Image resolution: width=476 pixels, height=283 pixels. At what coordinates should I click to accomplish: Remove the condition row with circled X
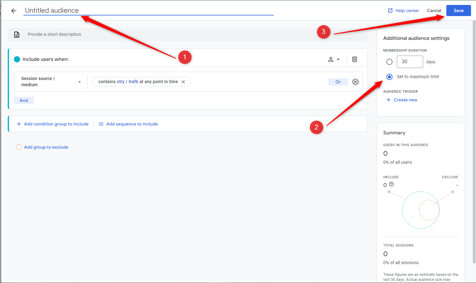[355, 82]
